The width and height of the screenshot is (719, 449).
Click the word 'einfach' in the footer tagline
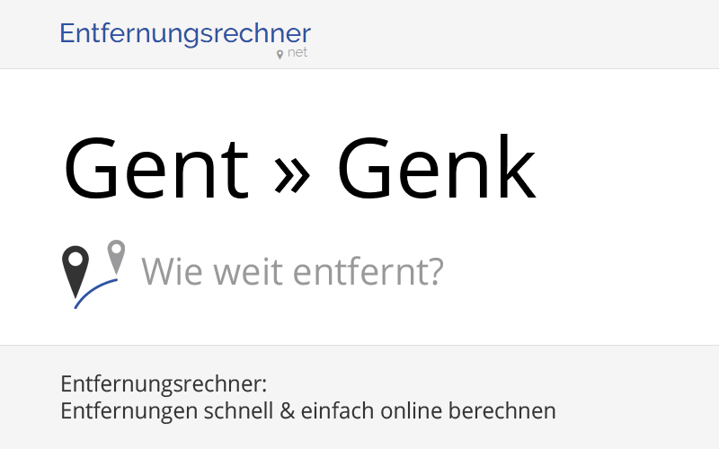[x=338, y=410]
